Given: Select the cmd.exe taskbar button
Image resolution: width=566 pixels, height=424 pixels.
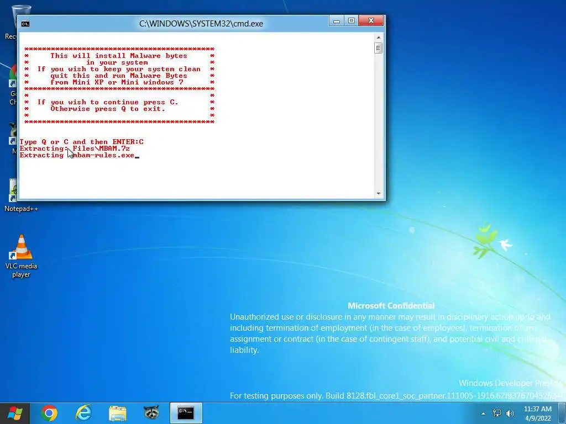Looking at the screenshot, I should 186,413.
